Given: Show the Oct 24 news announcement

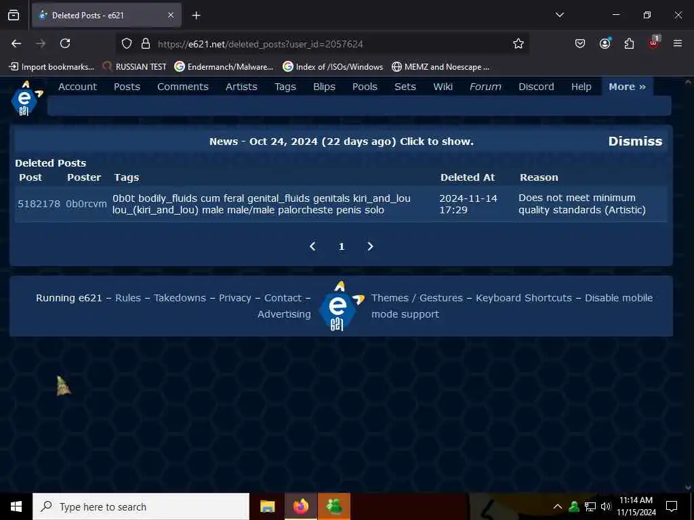Looking at the screenshot, I should coord(342,142).
